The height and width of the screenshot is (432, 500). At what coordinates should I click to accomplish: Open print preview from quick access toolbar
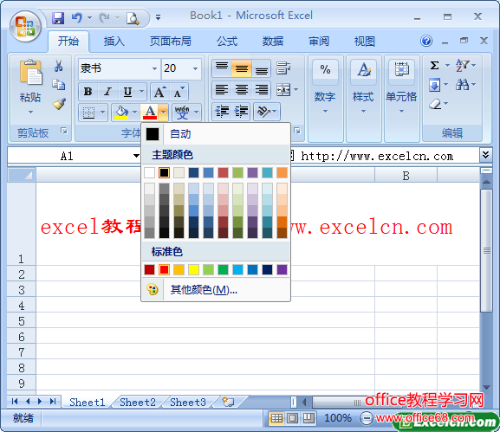pos(133,18)
